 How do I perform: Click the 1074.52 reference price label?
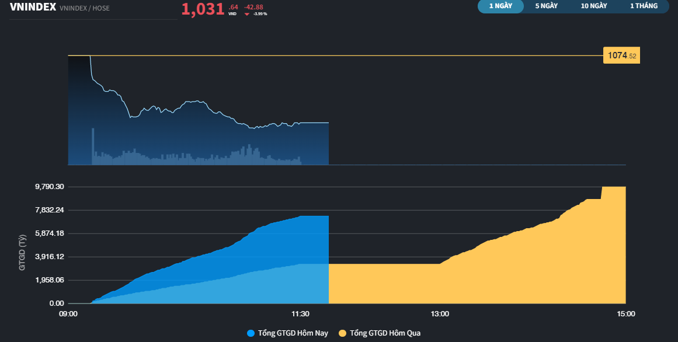click(x=621, y=55)
